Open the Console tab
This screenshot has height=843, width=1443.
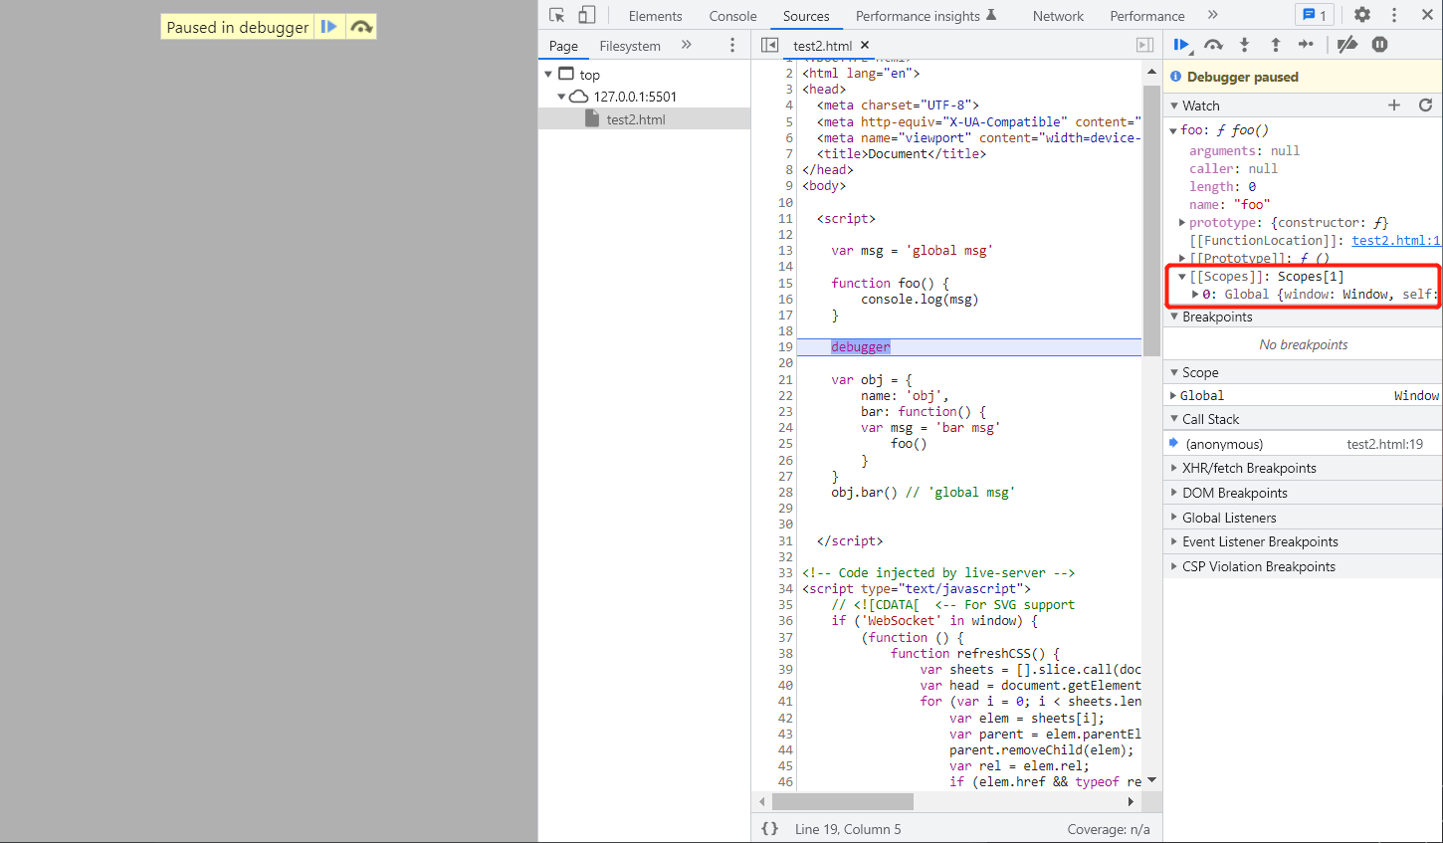pos(732,16)
